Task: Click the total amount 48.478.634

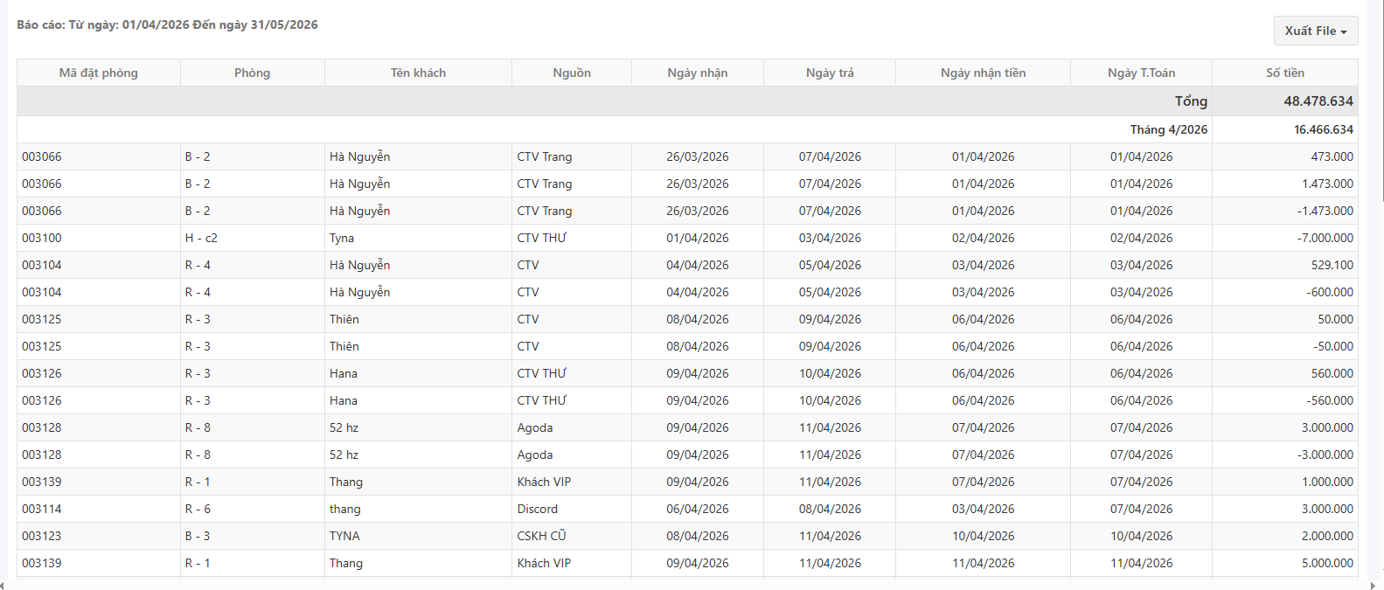Action: [1318, 101]
